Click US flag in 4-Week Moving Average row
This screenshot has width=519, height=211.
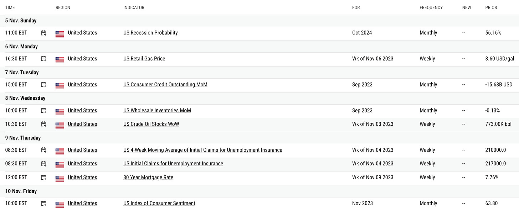tap(60, 152)
